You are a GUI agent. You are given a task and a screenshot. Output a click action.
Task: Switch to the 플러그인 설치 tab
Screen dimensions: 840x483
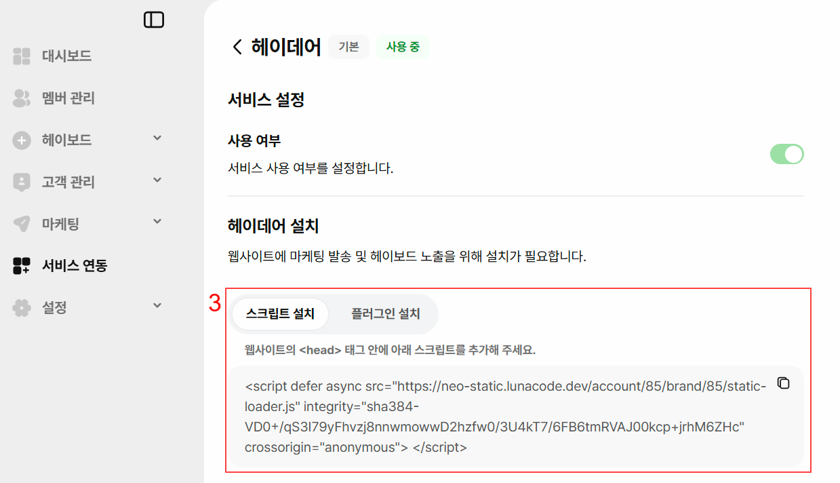coord(385,314)
